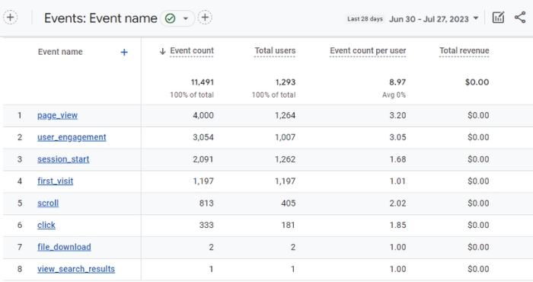The width and height of the screenshot is (533, 282).
Task: Click the share this report icon
Action: (x=520, y=18)
